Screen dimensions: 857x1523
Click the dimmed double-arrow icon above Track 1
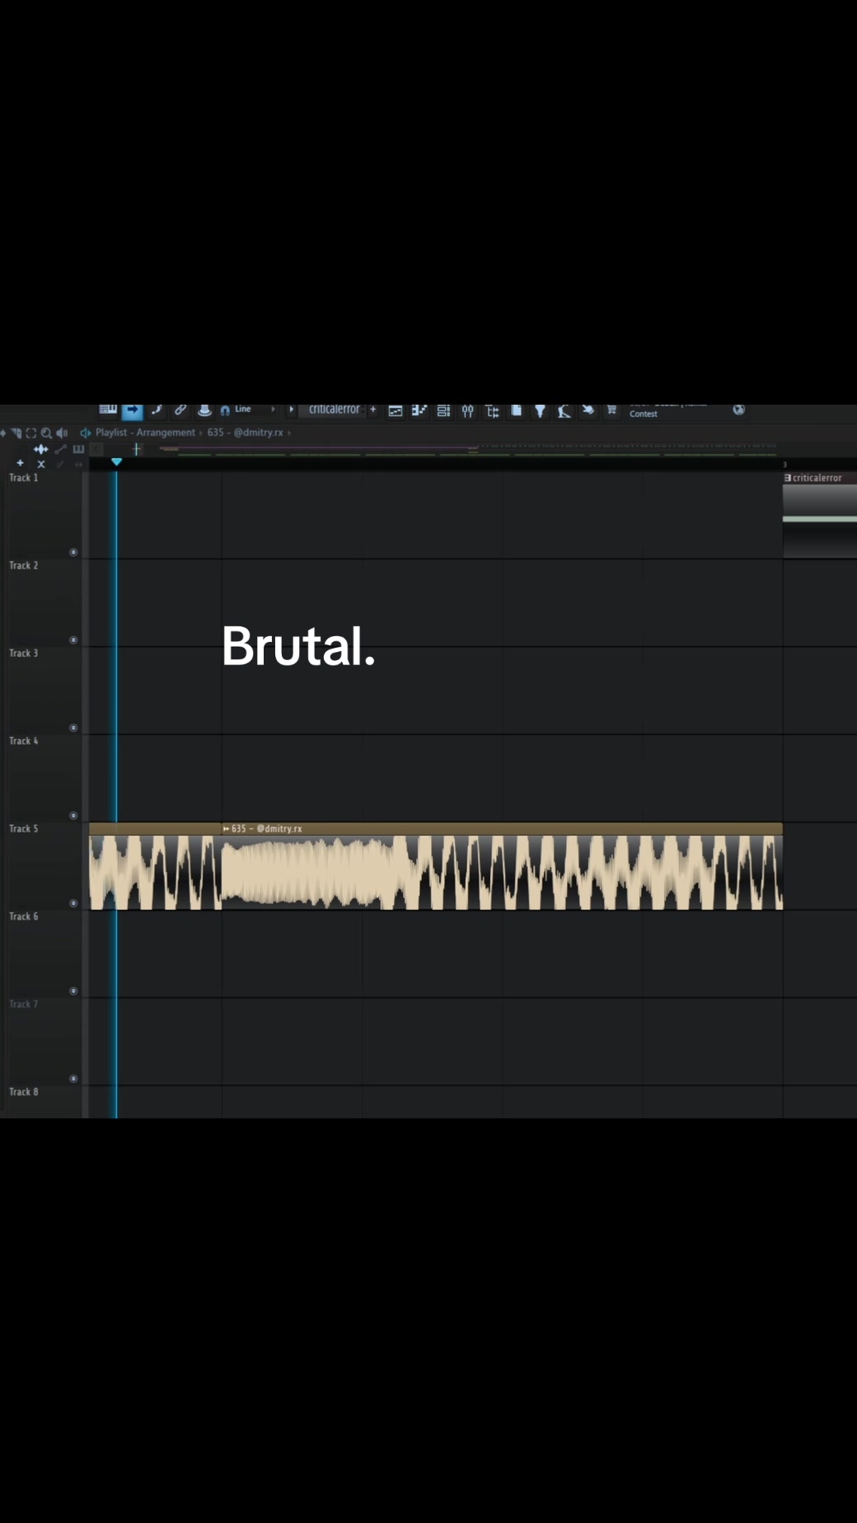79,464
